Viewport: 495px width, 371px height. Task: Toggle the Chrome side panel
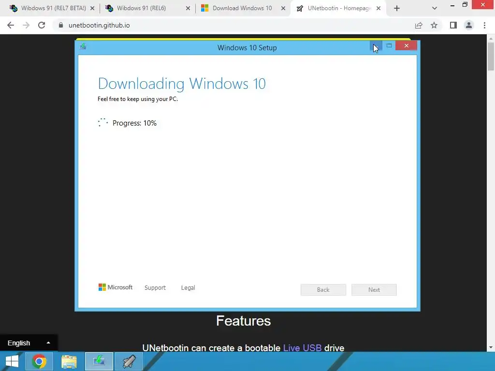pos(453,25)
